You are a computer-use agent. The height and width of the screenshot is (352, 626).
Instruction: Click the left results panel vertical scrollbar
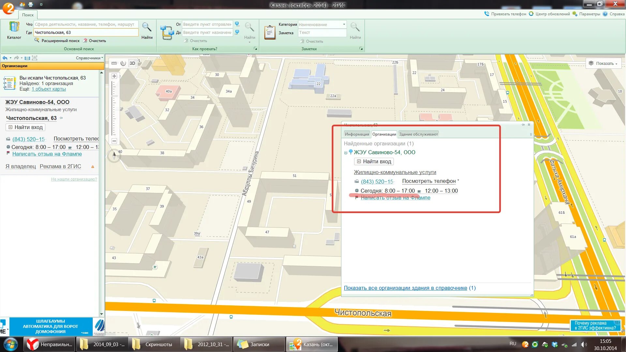click(101, 193)
